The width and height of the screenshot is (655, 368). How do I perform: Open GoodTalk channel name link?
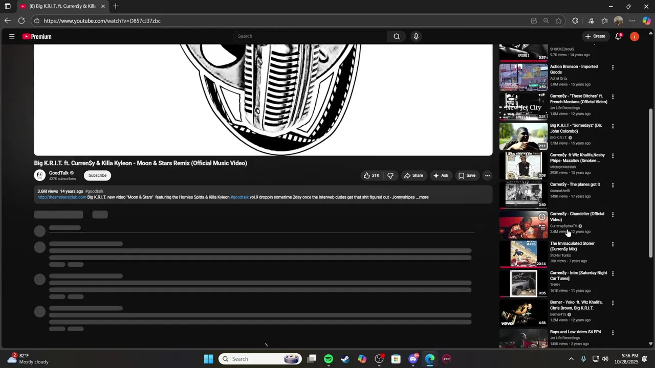click(59, 173)
